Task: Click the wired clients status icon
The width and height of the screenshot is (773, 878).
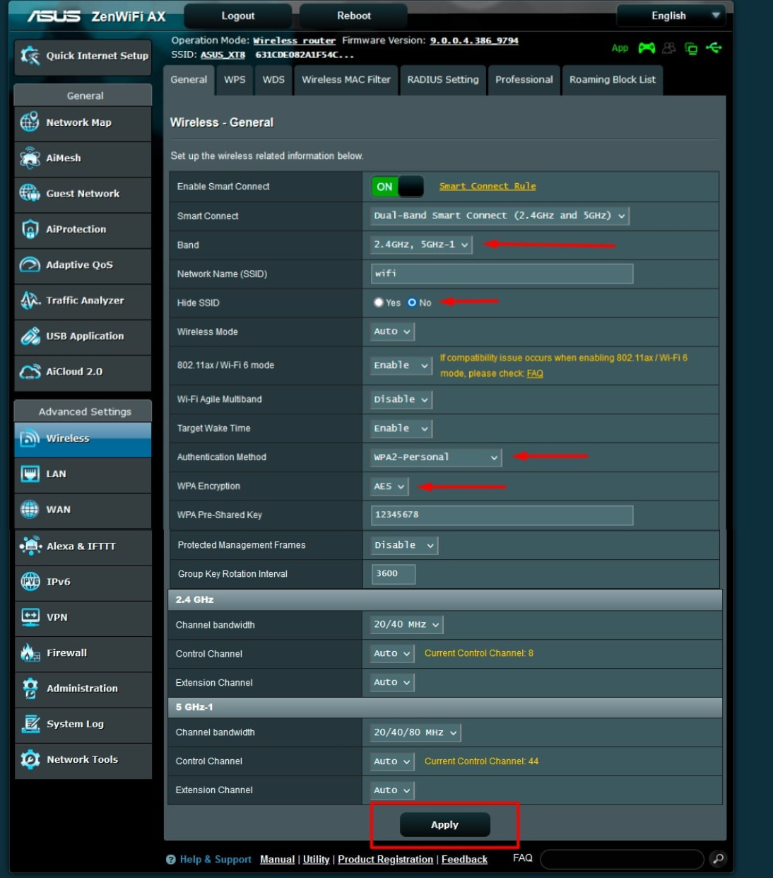Action: pyautogui.click(x=691, y=48)
